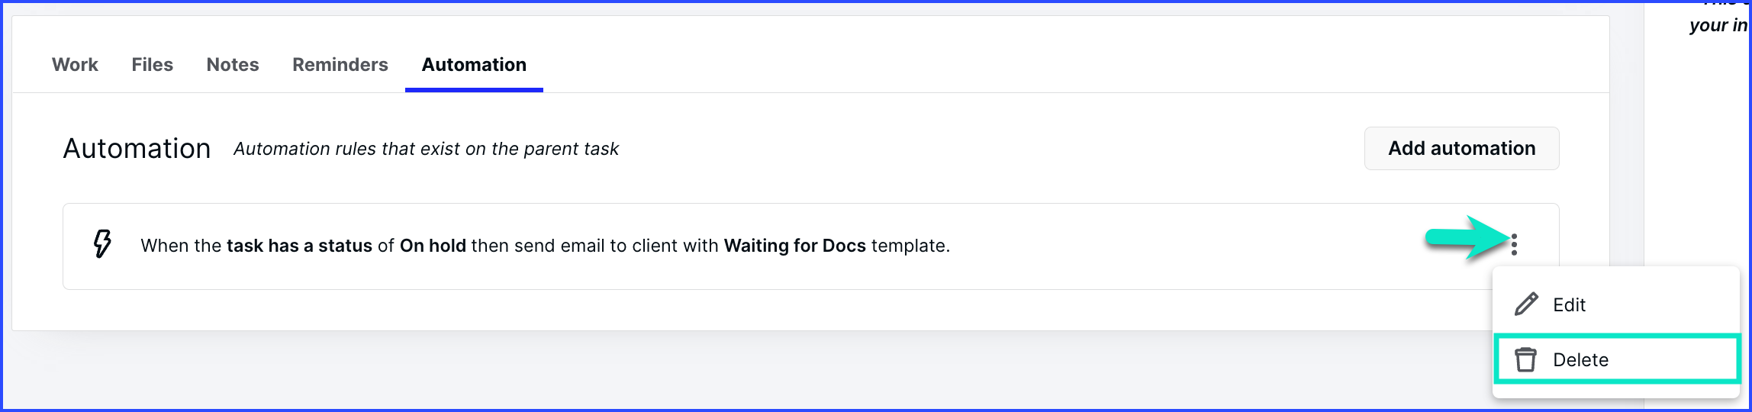Select the Reminders tab
The image size is (1752, 412).
[340, 65]
